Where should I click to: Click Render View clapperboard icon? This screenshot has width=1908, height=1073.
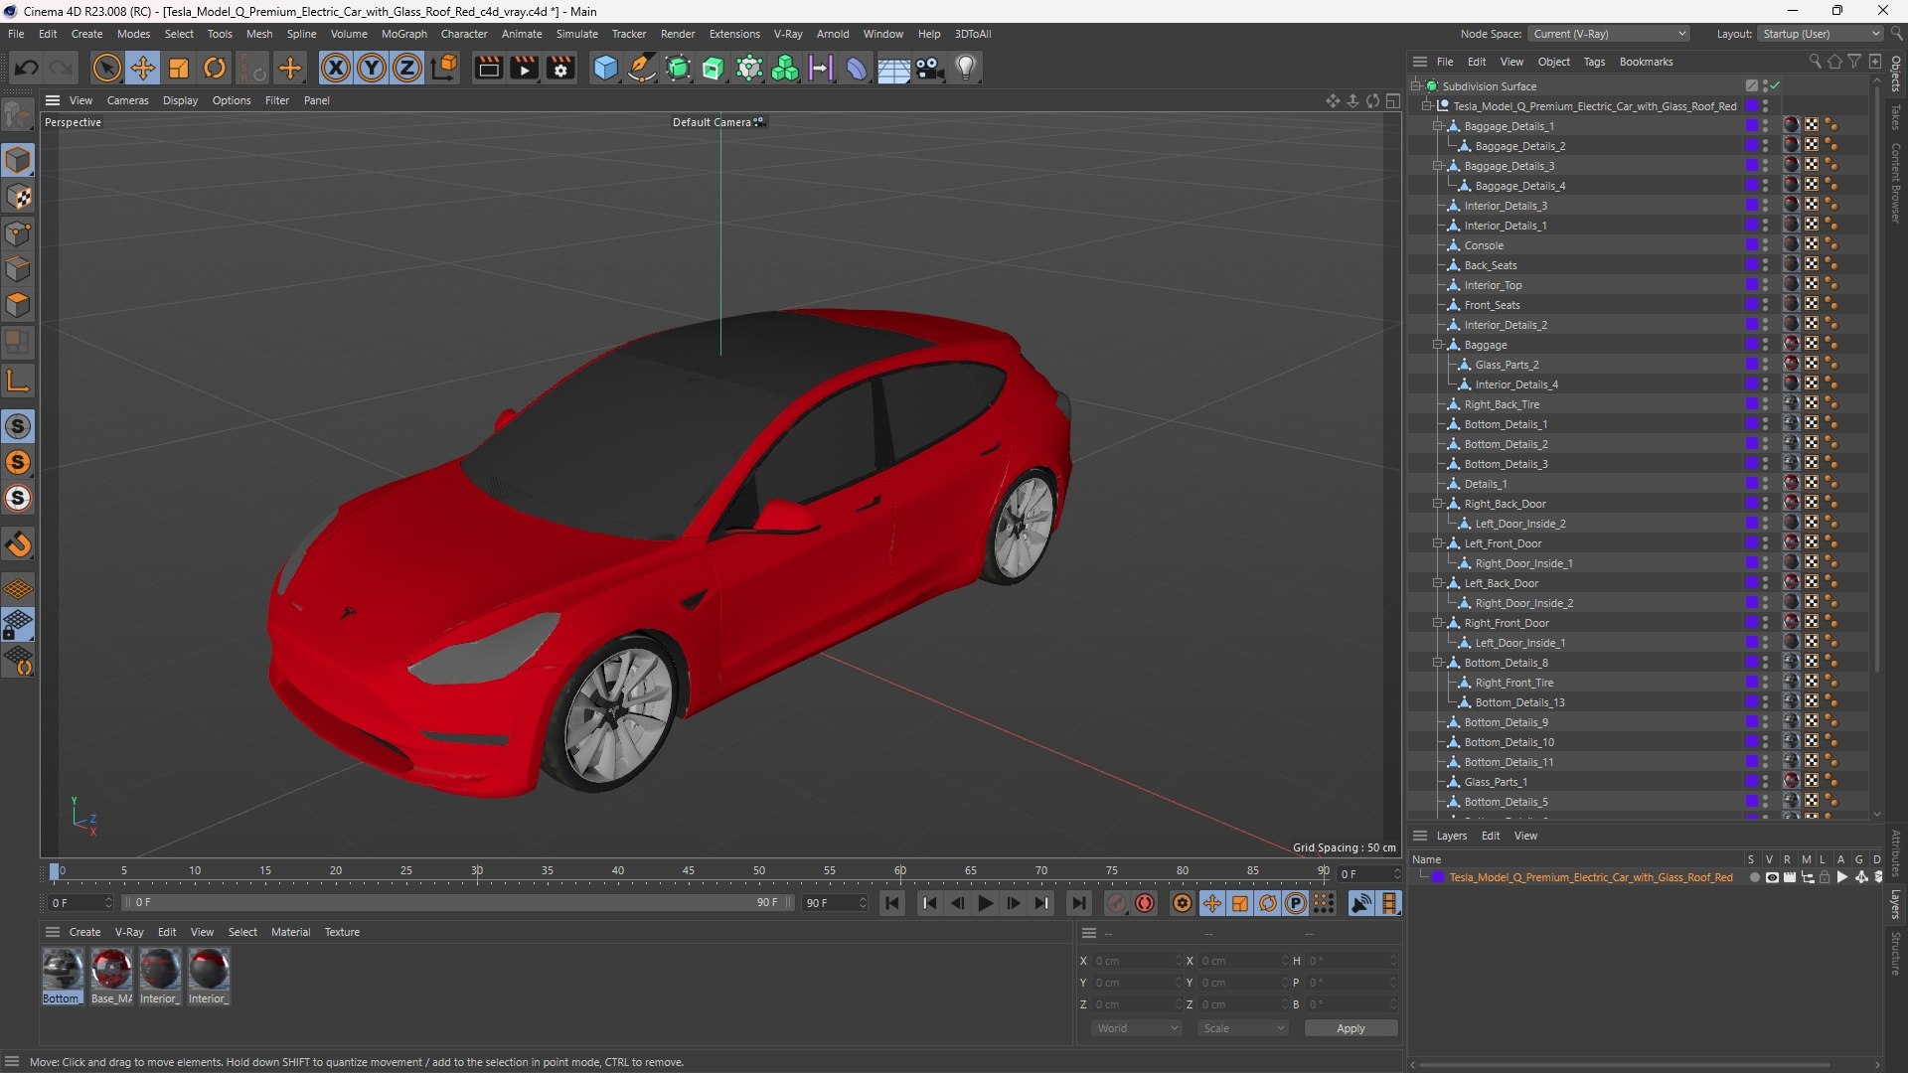click(488, 68)
